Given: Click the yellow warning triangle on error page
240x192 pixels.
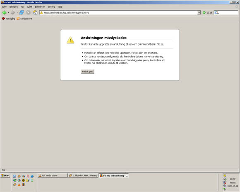Looking at the screenshot, I should point(70,40).
